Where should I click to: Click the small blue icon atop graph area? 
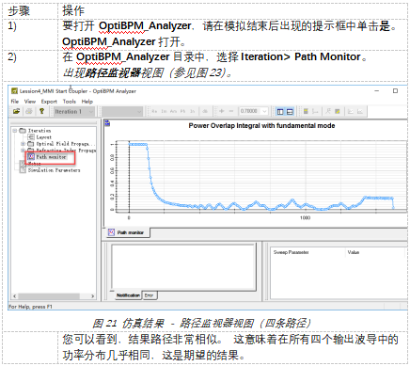click(107, 123)
